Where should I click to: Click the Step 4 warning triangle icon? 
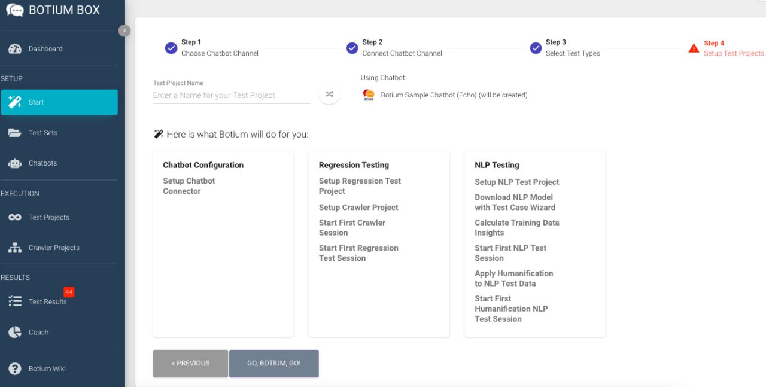[694, 48]
